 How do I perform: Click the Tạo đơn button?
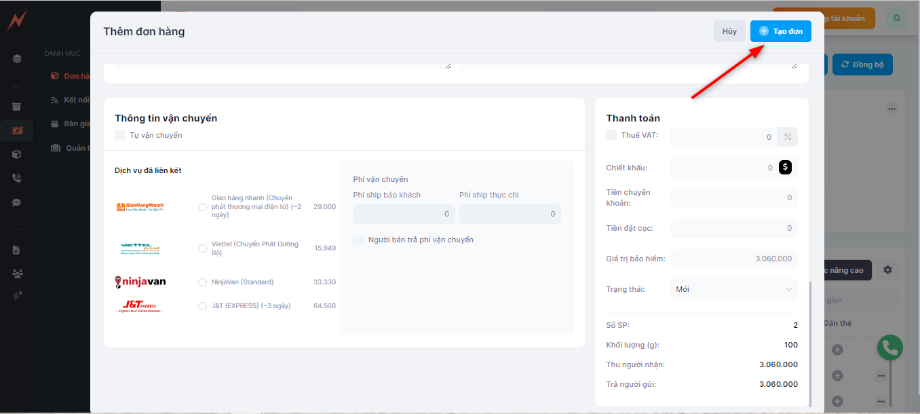pos(780,31)
